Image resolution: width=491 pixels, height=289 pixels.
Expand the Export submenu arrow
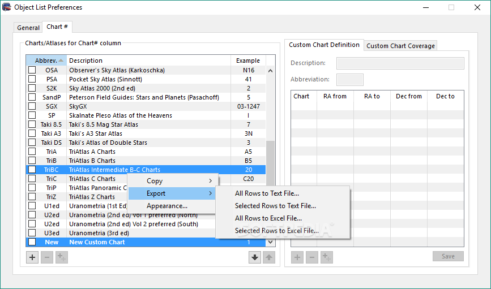211,193
